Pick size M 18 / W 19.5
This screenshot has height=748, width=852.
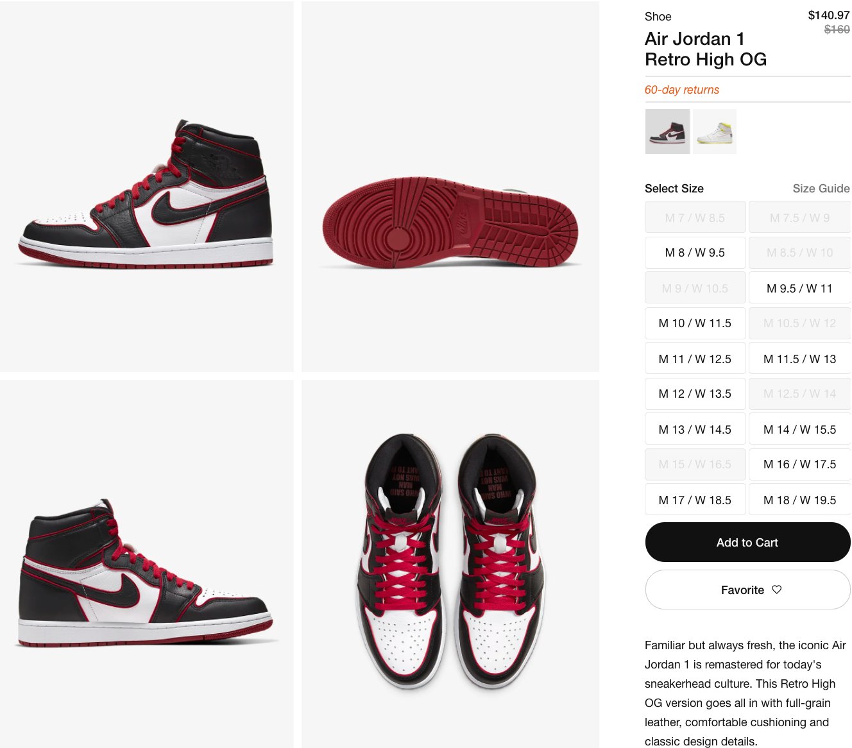pyautogui.click(x=799, y=500)
